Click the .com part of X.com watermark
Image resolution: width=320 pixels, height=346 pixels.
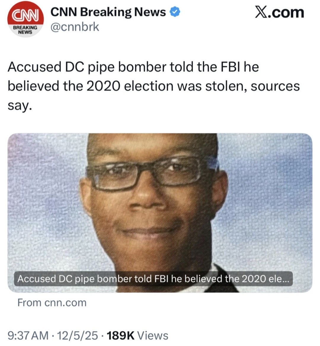(x=286, y=13)
